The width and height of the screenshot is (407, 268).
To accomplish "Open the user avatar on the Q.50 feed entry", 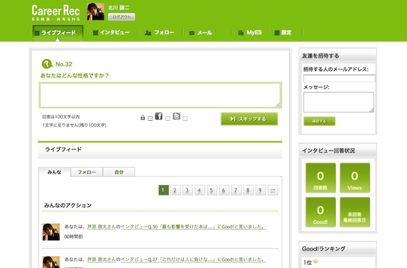I will click(x=51, y=232).
